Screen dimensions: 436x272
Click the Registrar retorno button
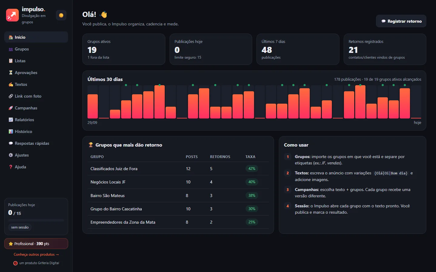[x=401, y=21]
